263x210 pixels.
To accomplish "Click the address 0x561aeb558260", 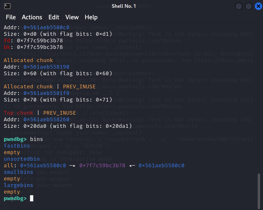I will pos(46,120).
